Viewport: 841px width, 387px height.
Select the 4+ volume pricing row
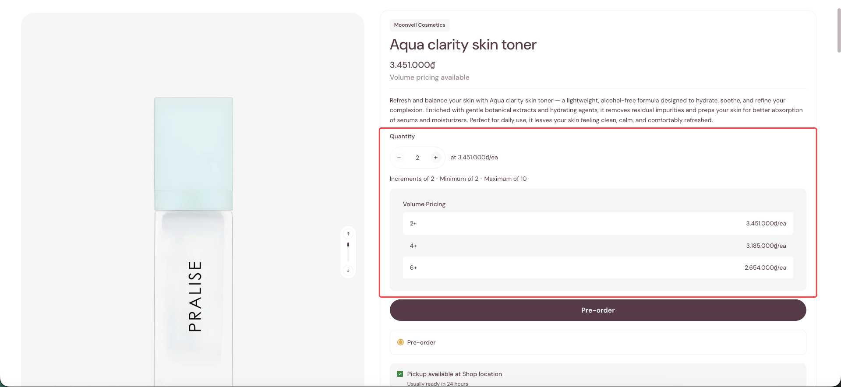pyautogui.click(x=598, y=246)
